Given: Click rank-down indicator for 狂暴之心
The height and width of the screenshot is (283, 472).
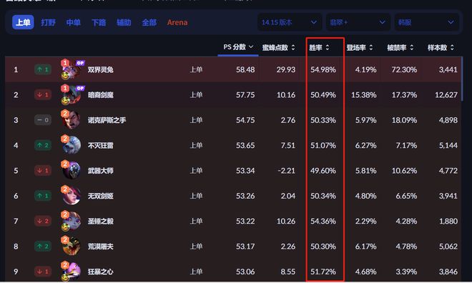Looking at the screenshot, I should pos(43,272).
